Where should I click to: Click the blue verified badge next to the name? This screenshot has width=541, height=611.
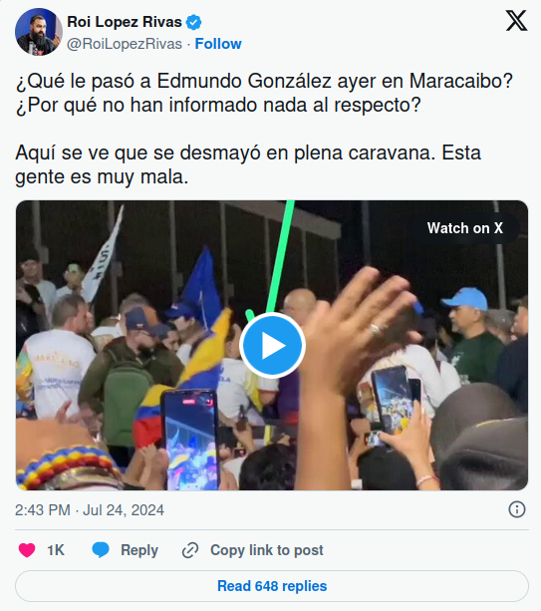(x=193, y=22)
